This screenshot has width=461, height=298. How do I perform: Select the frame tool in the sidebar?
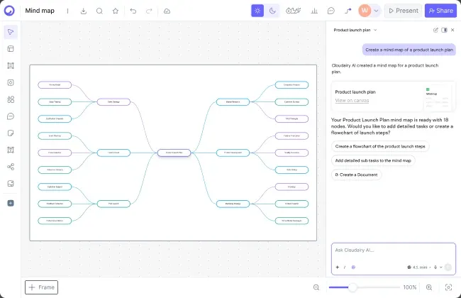tap(11, 65)
